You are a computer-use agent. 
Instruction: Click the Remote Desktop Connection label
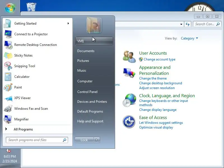(36, 45)
